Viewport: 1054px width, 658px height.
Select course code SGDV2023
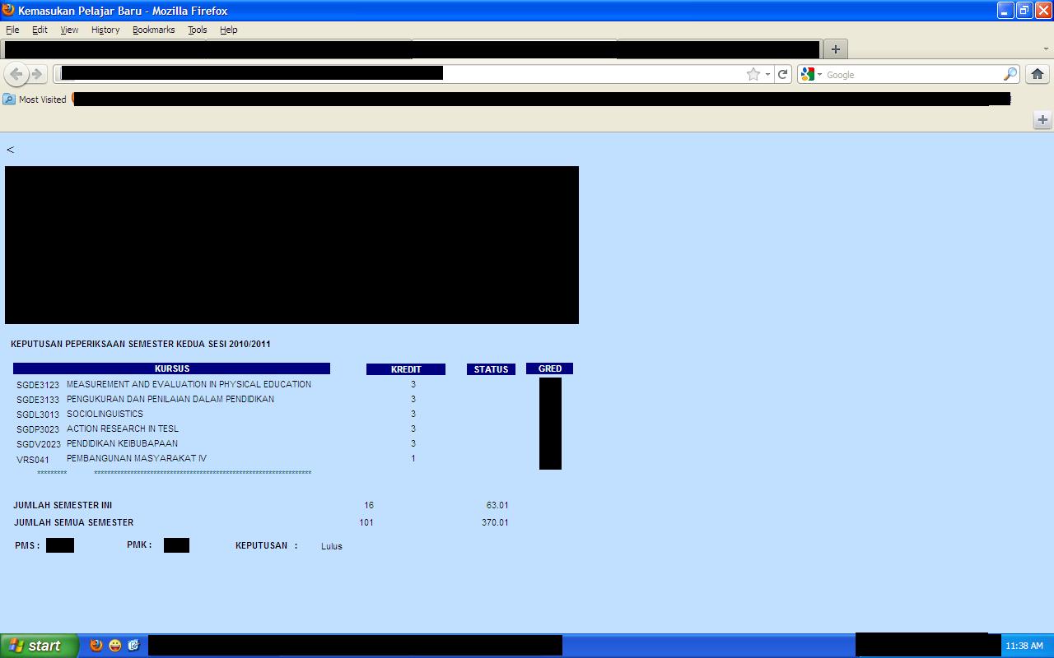39,444
